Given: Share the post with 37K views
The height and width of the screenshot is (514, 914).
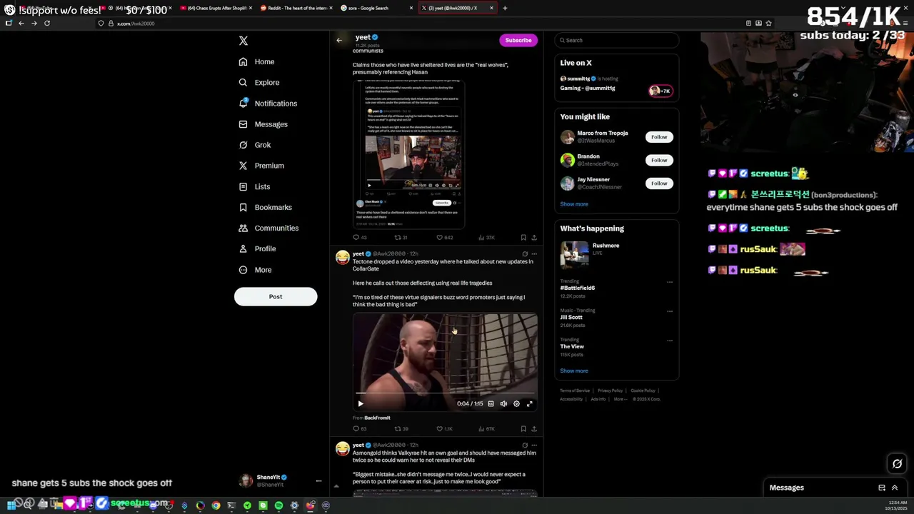Looking at the screenshot, I should 534,238.
